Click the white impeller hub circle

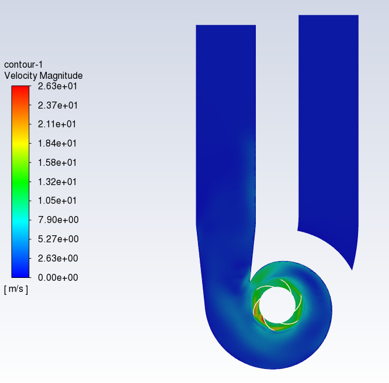(x=277, y=305)
